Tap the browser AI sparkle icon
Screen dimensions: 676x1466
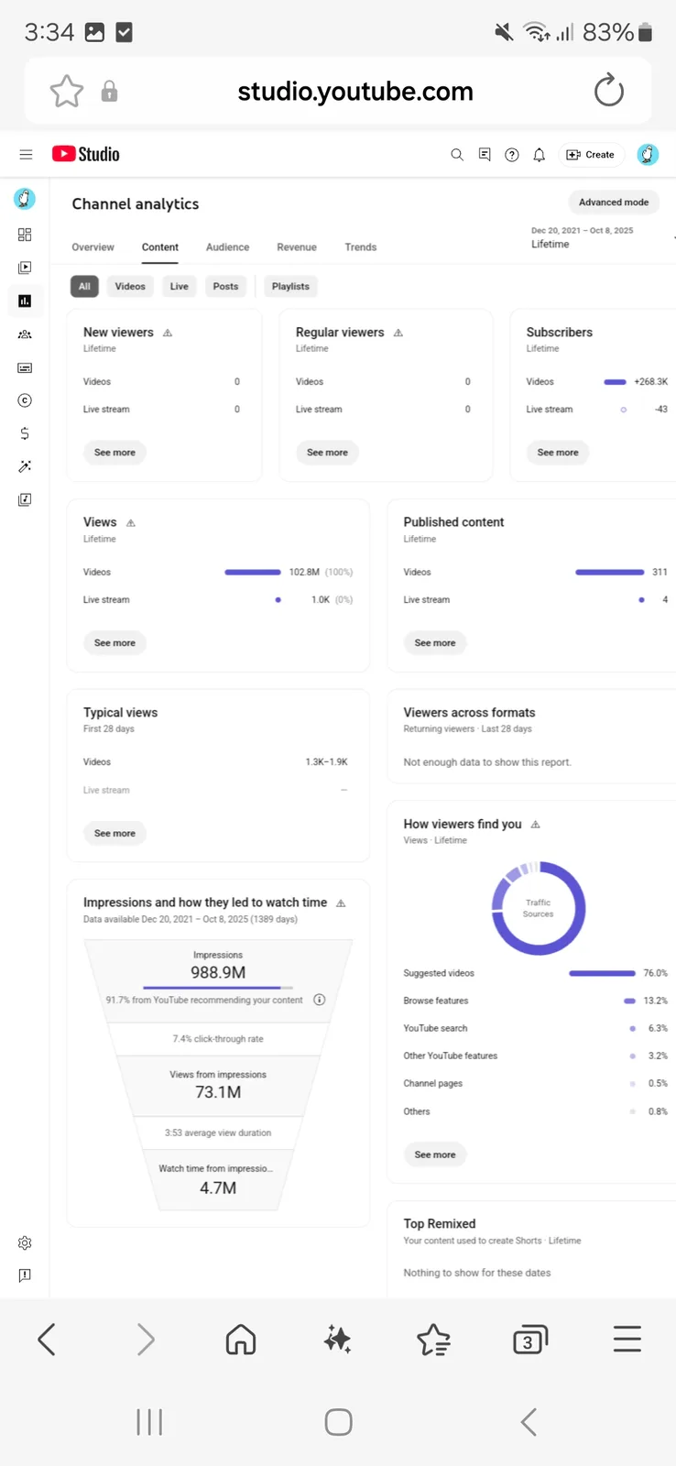(x=338, y=1340)
